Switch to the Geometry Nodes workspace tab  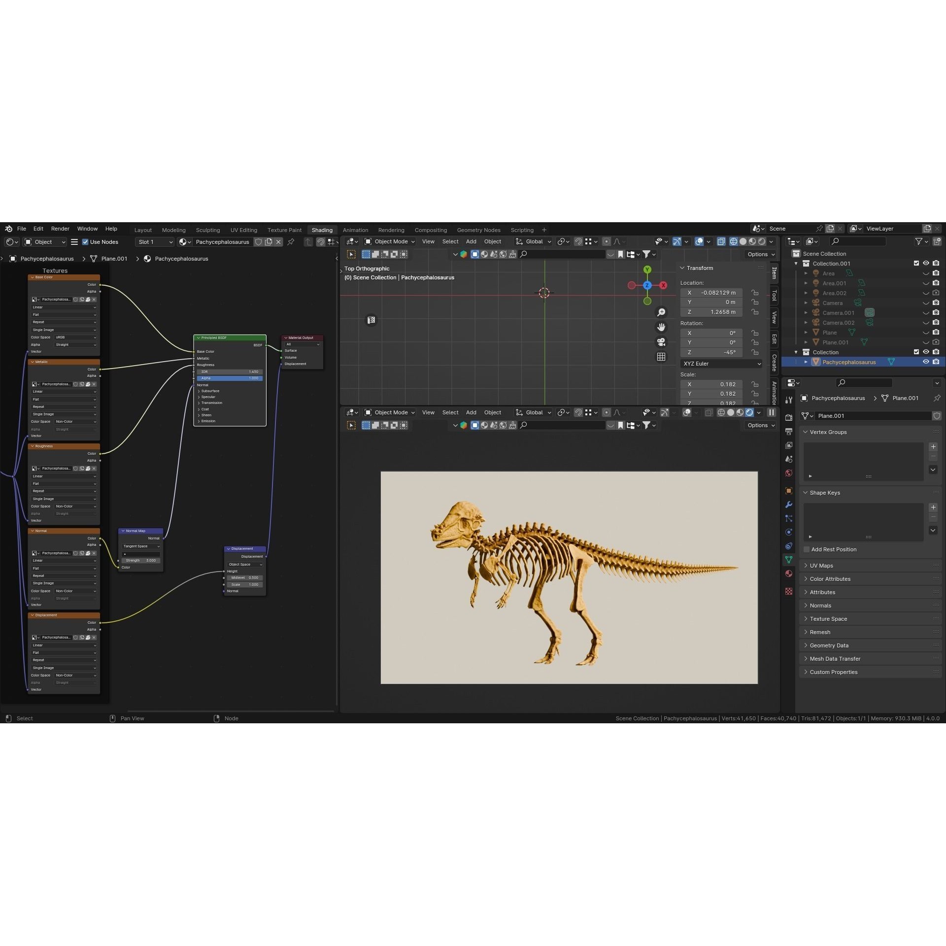478,230
